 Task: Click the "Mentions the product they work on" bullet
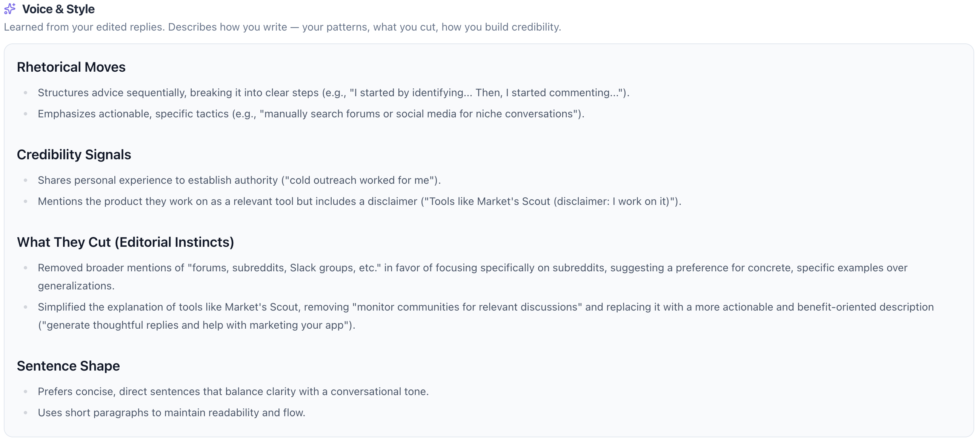coord(359,202)
